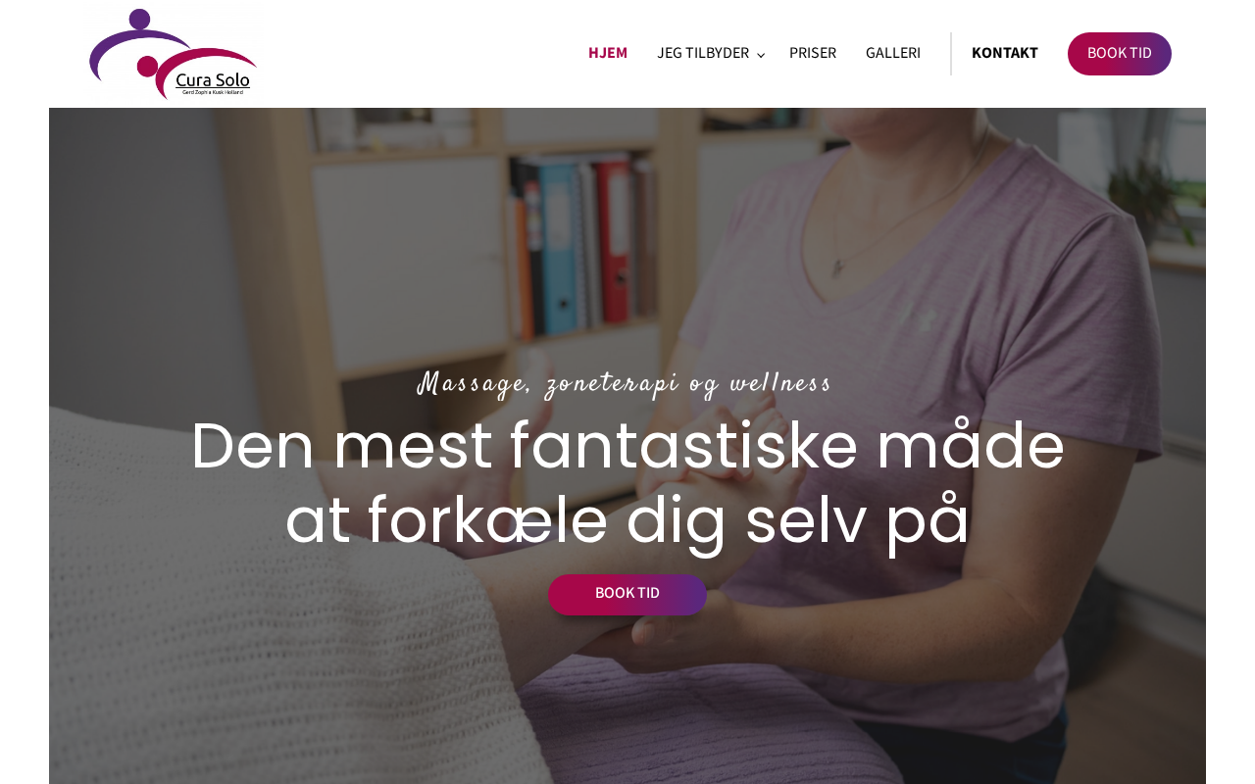This screenshot has height=784, width=1255.
Task: Click the 'Massage, zoneterapi og wellness' subtitle
Action: coord(625,383)
